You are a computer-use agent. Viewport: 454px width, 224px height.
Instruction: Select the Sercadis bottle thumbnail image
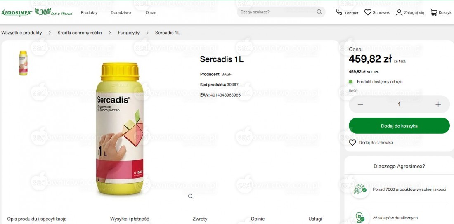click(23, 63)
